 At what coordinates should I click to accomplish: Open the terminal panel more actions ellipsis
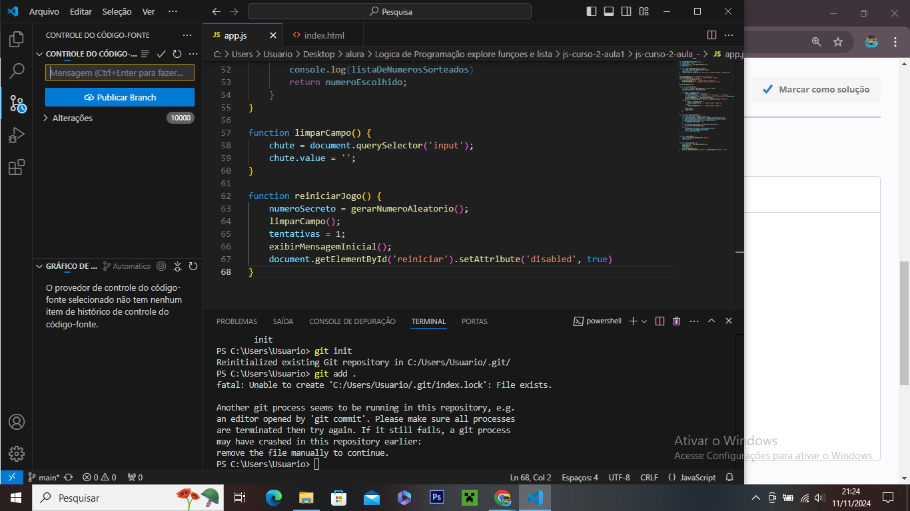tap(693, 321)
